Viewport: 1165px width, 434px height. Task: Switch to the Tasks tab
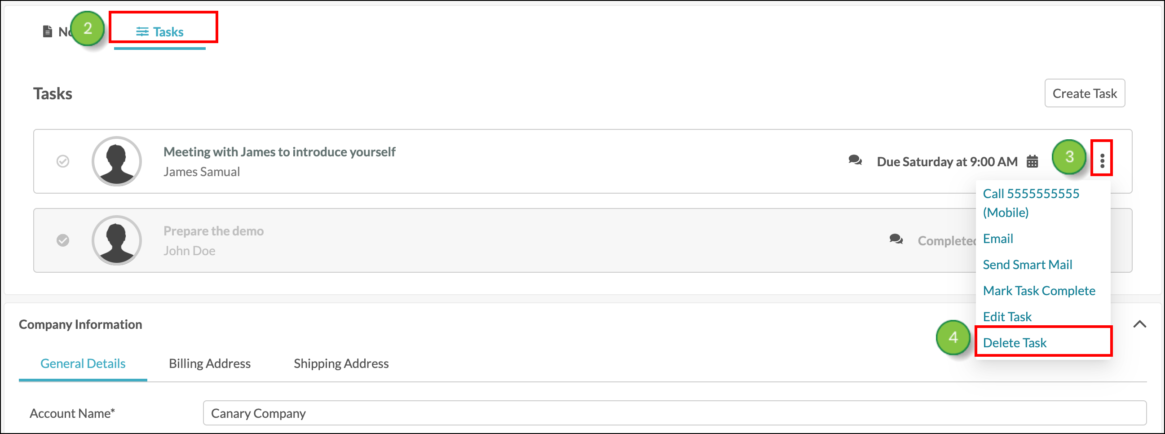click(x=159, y=32)
